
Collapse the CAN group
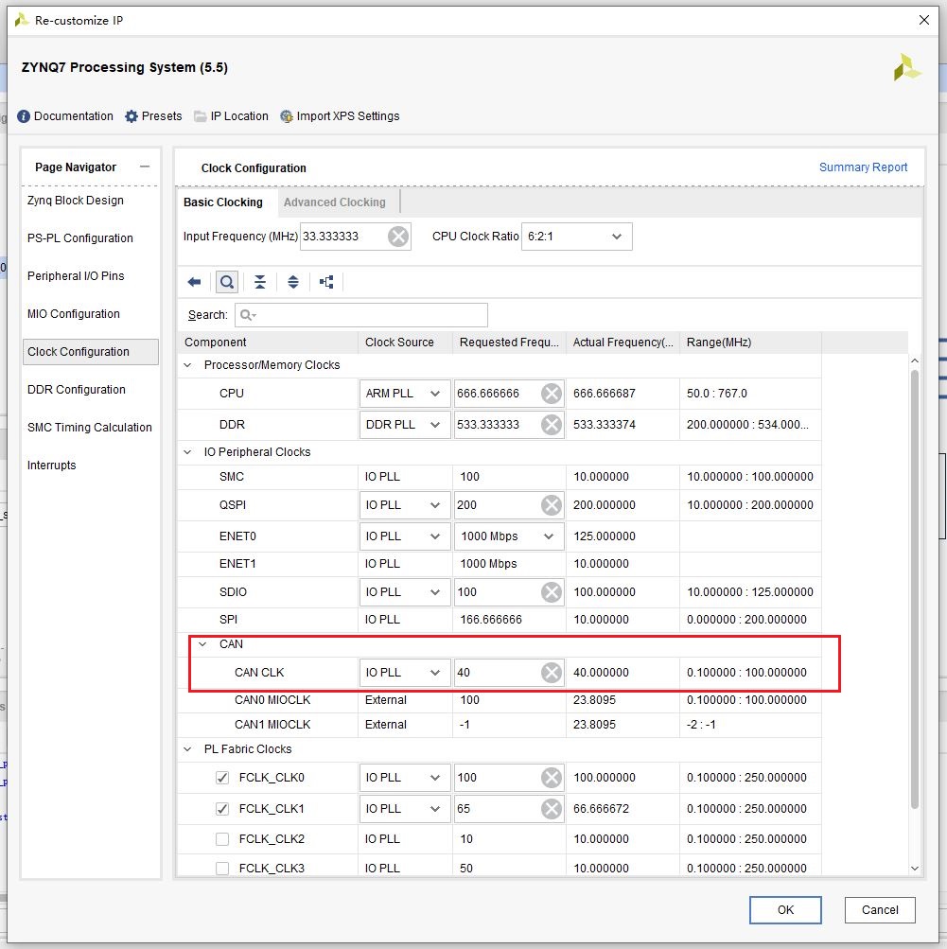[202, 644]
